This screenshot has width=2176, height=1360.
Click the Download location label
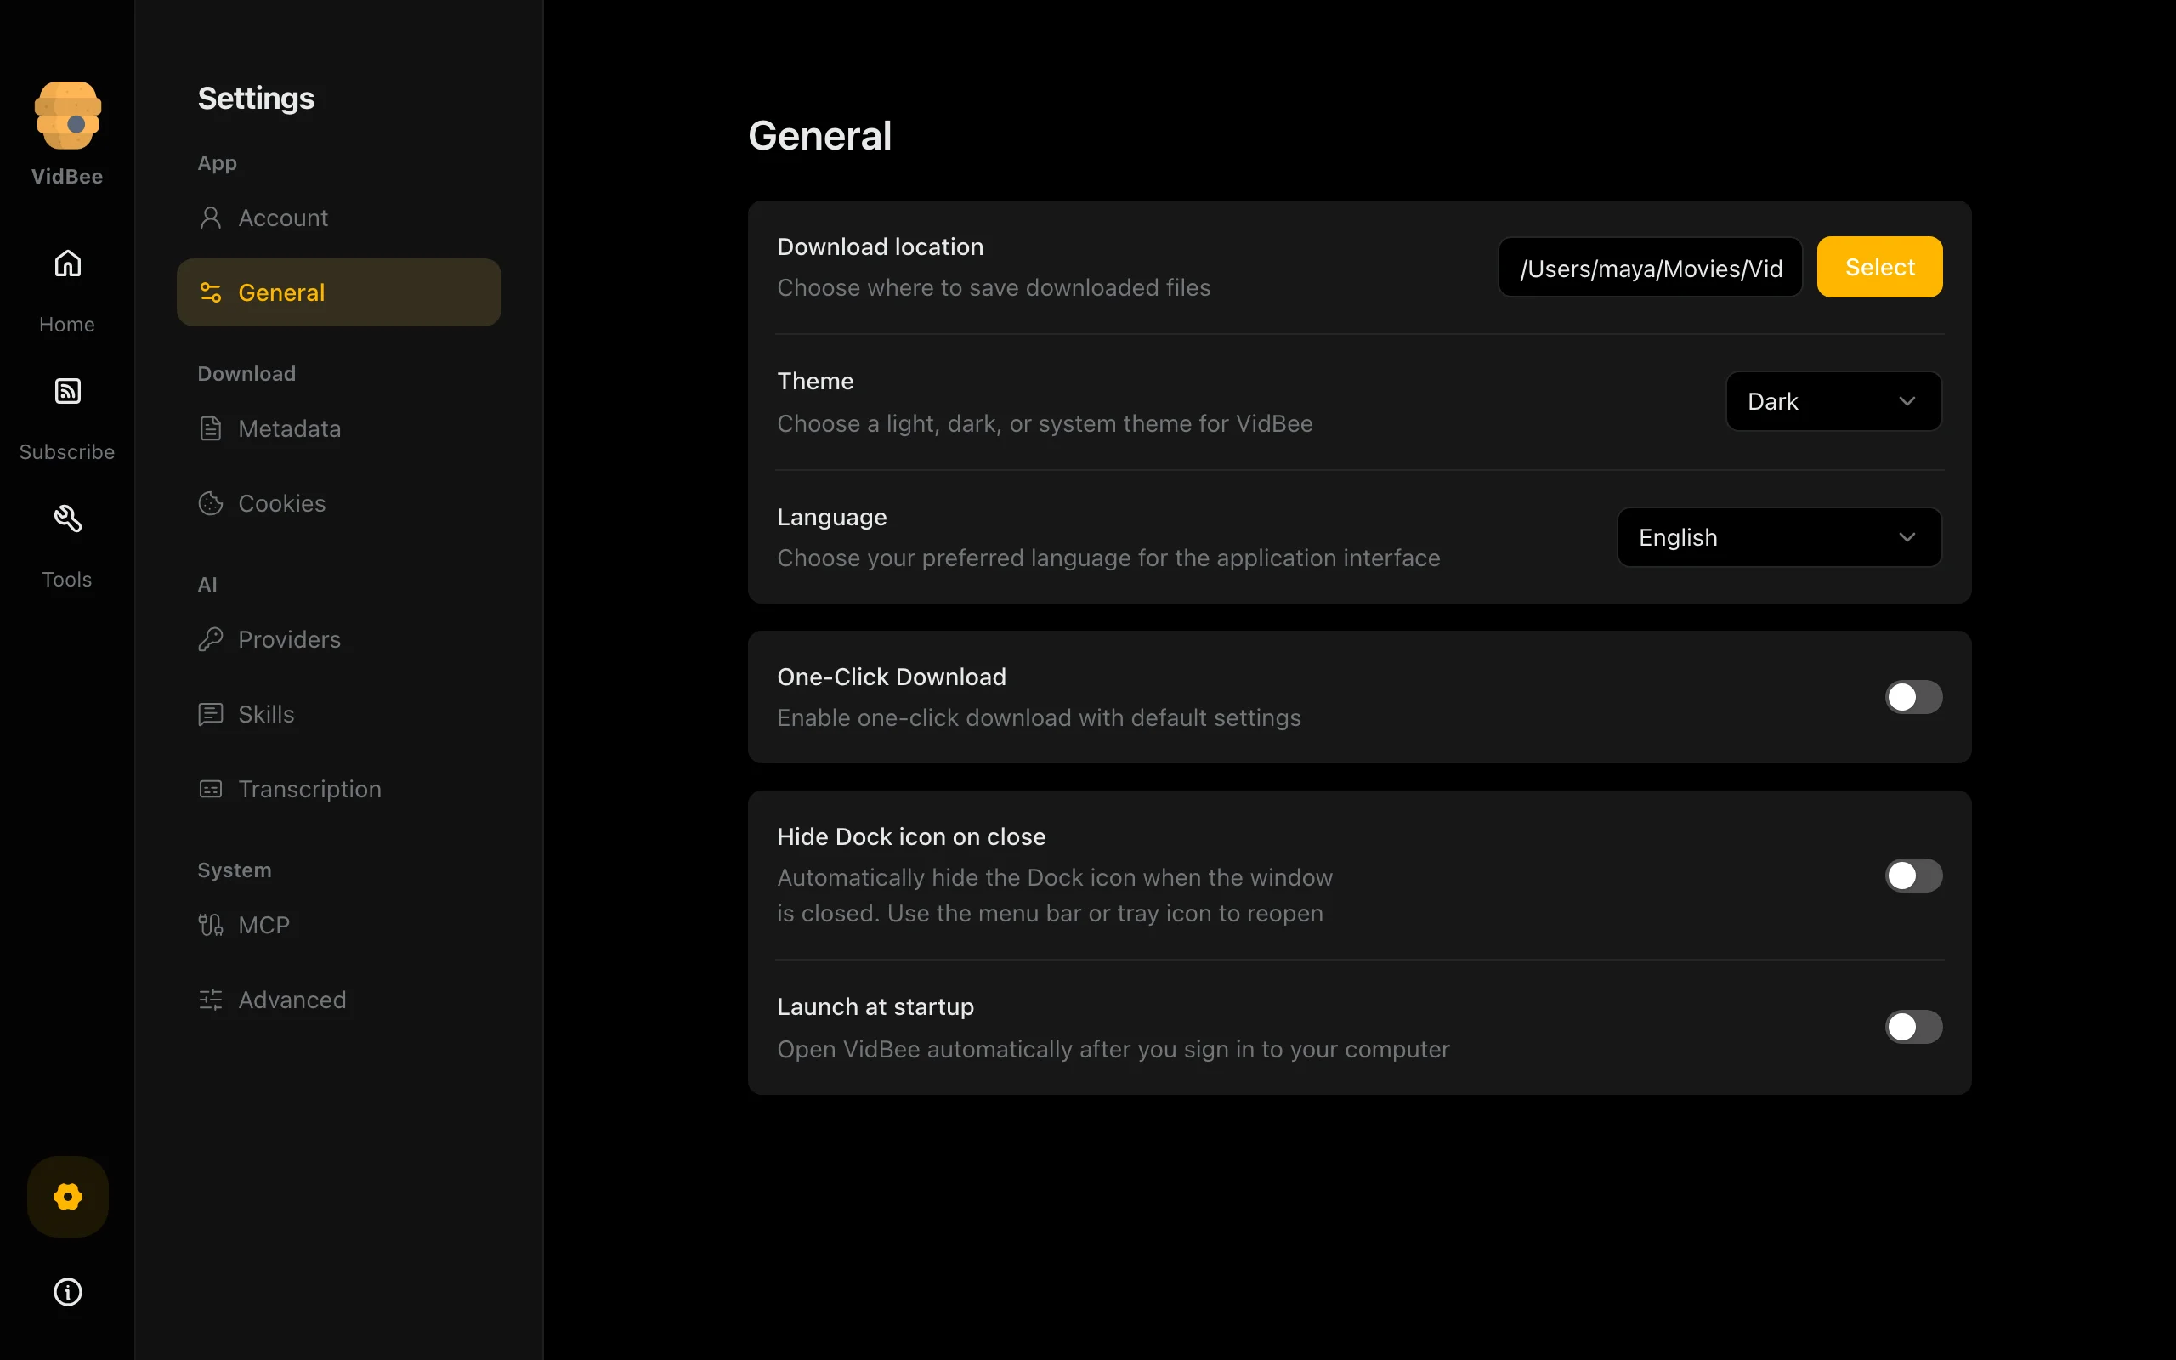pos(881,246)
